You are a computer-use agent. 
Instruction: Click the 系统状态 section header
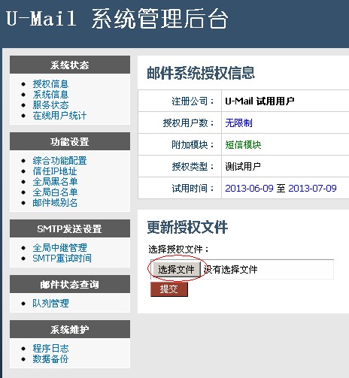tap(70, 65)
